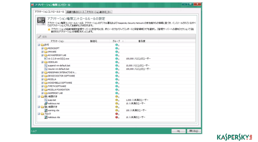Click red group indicator for ブロック
Image resolution: width=258 pixels, height=142 pixels.
pos(117,114)
